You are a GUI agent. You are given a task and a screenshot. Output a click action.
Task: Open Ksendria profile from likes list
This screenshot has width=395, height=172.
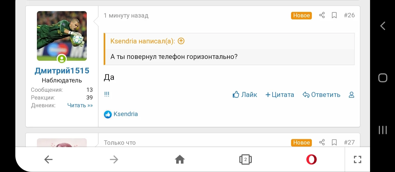[126, 114]
